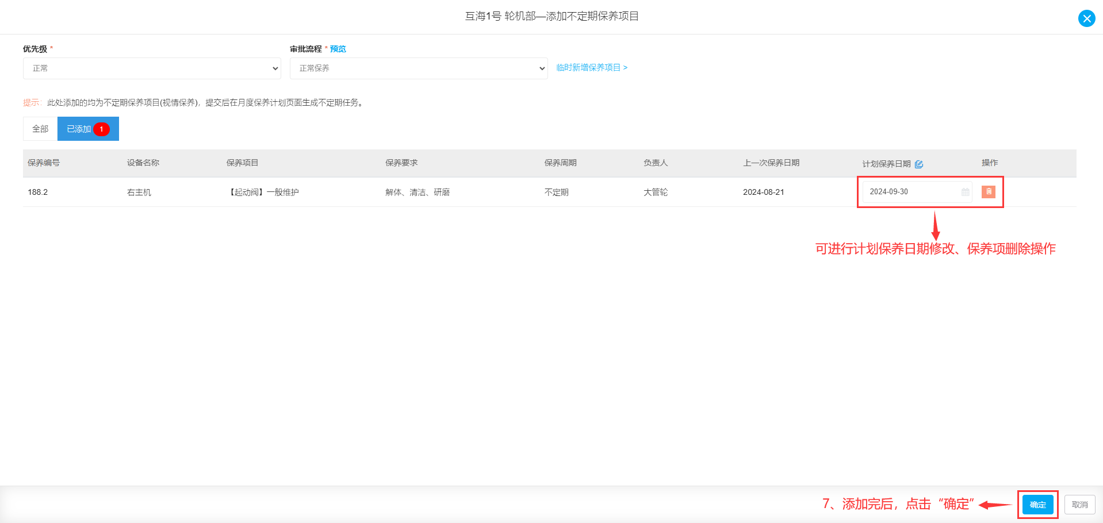Image resolution: width=1103 pixels, height=523 pixels.
Task: Select the 负责人 column header
Action: click(x=656, y=163)
